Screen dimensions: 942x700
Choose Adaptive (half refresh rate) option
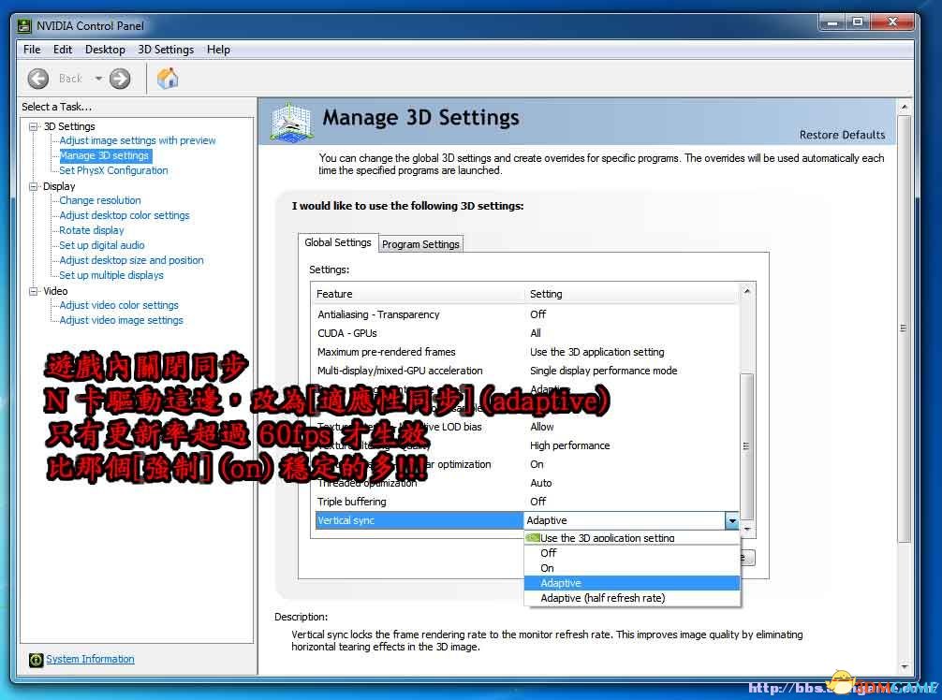(x=632, y=598)
